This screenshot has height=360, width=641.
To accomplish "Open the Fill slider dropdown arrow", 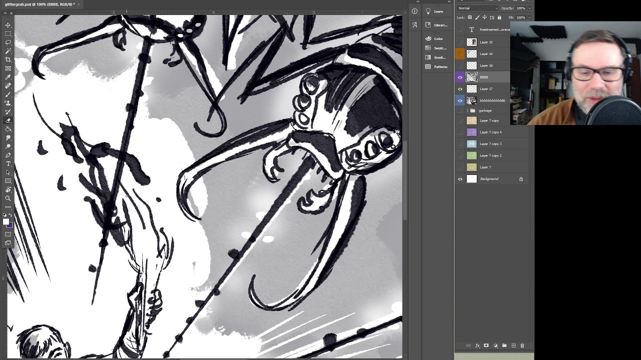I will pyautogui.click(x=529, y=17).
